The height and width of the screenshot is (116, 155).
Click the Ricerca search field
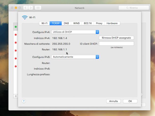point(134,8)
